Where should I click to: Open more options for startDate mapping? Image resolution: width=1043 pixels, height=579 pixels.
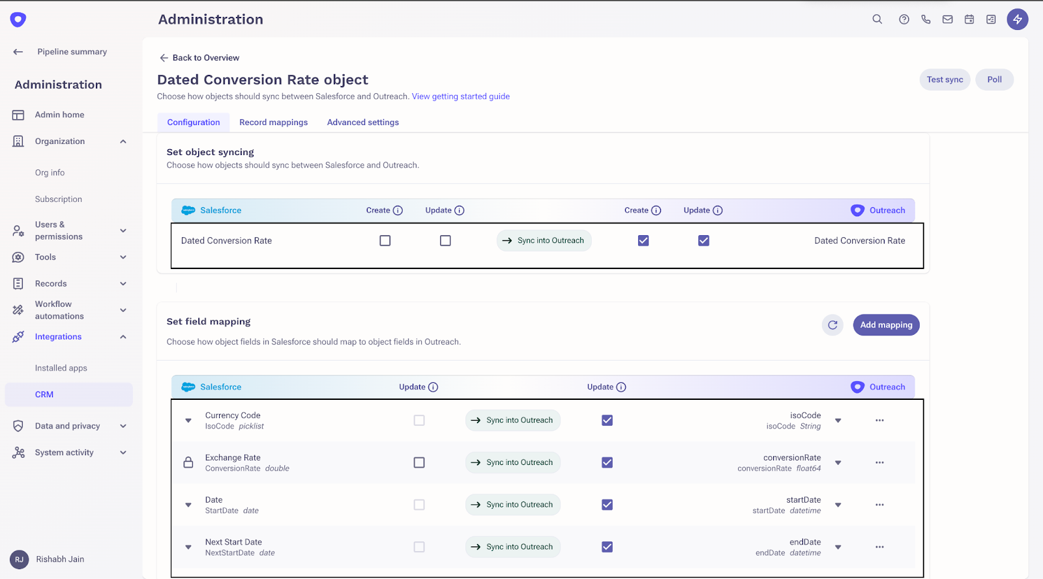879,505
